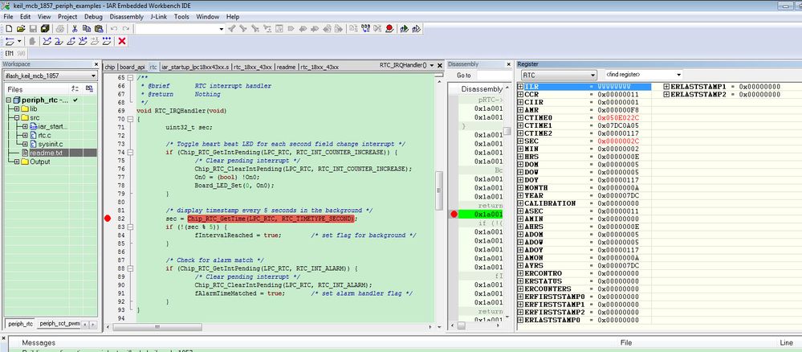Expand the lib folder in workspace
Image resolution: width=802 pixels, height=352 pixels.
point(16,109)
